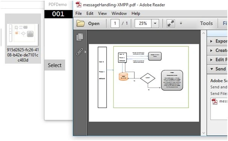The height and width of the screenshot is (141, 228).
Task: Click the scroll up arrow of document view
Action: (x=204, y=33)
